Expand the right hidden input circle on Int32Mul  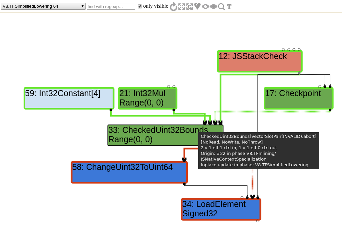[174, 86]
